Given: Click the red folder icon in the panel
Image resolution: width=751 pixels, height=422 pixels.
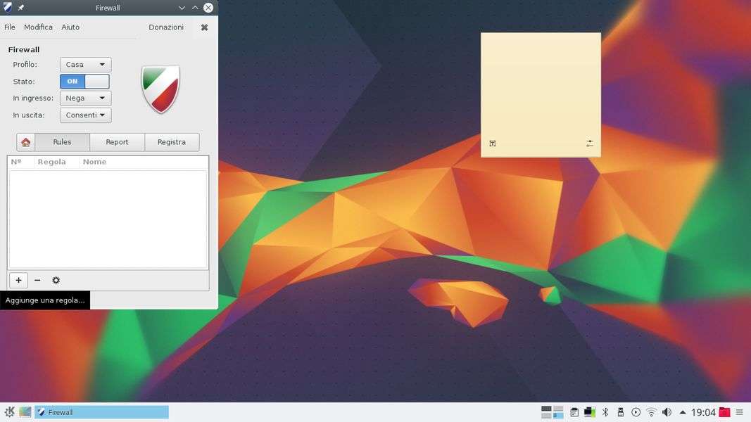Looking at the screenshot, I should pyautogui.click(x=725, y=412).
